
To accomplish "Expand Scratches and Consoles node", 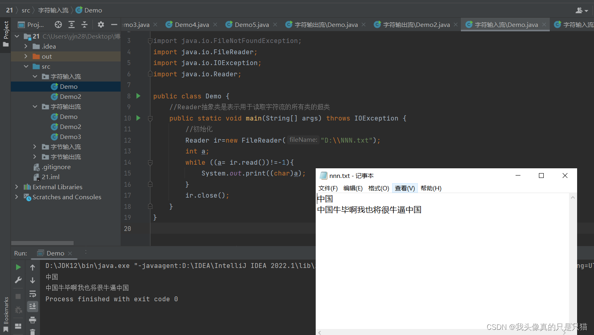I will point(16,197).
